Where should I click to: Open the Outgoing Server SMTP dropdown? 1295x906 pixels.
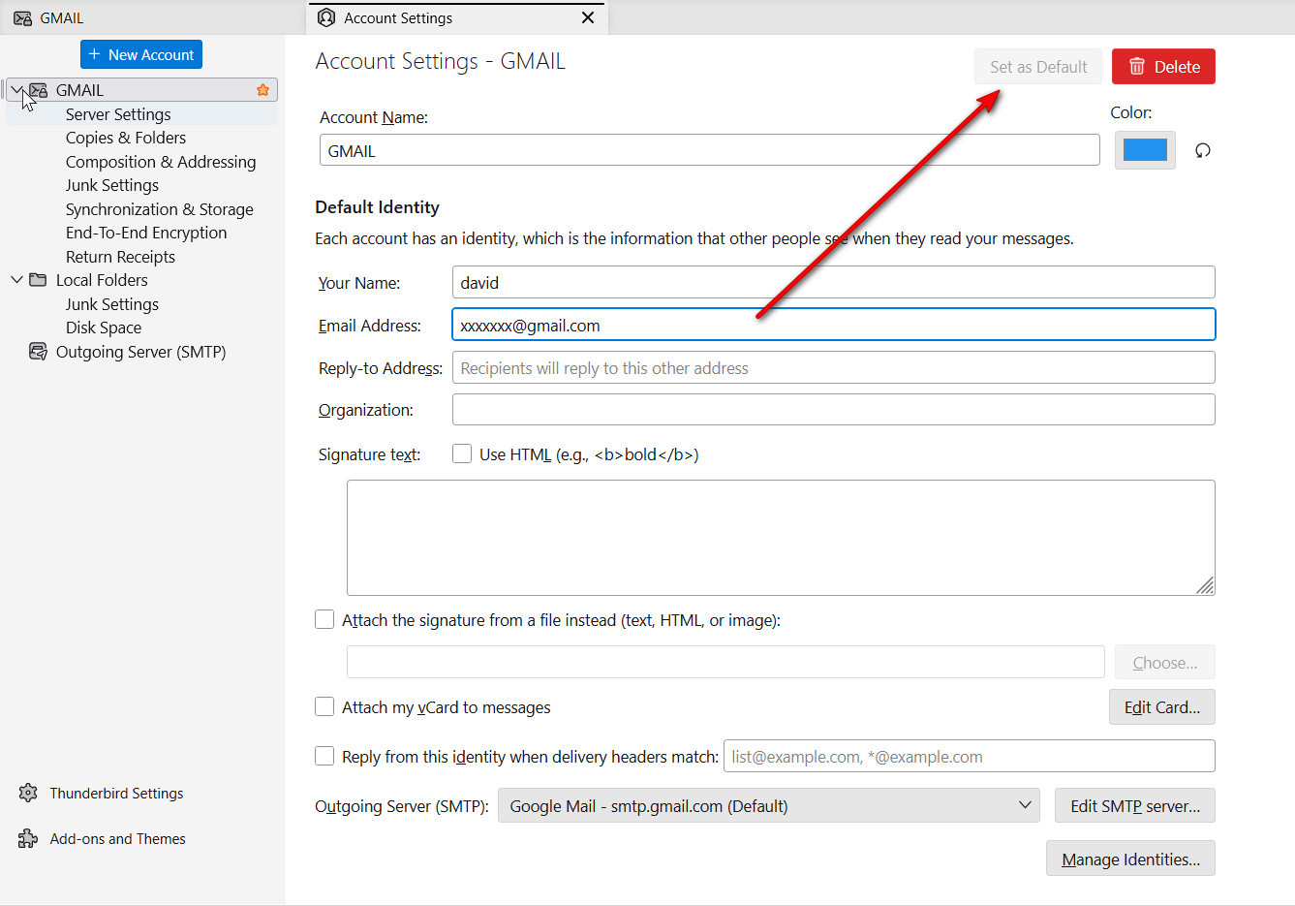(x=768, y=805)
